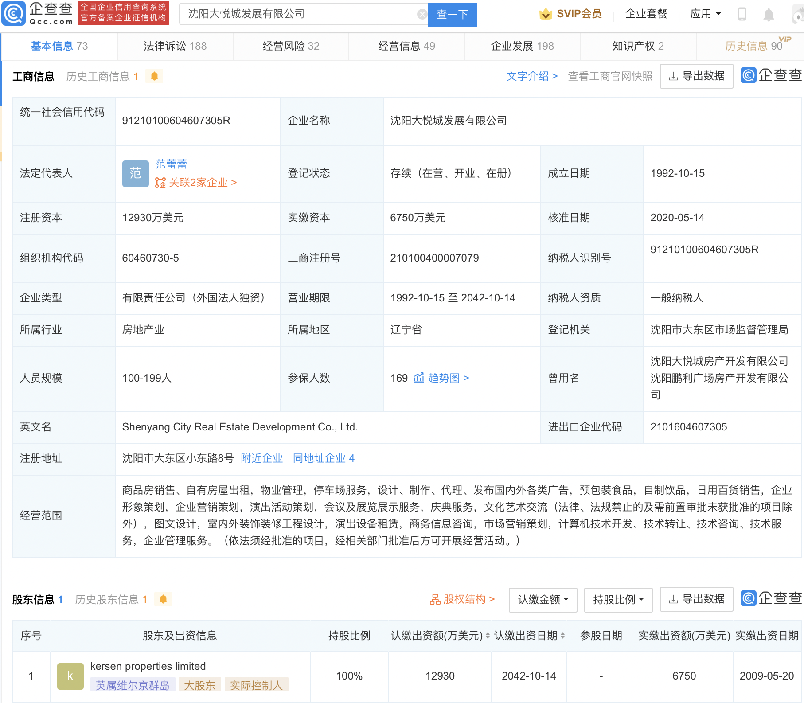Switch to 经营信息 tab
This screenshot has height=703, width=804.
406,46
